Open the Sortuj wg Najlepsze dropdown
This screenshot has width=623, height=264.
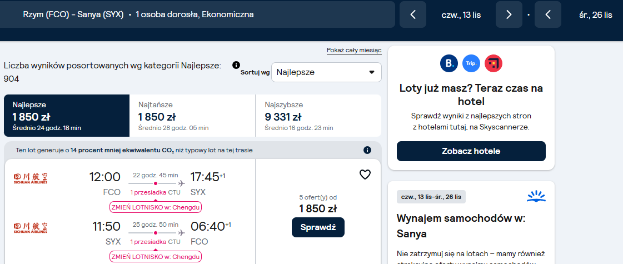click(326, 72)
